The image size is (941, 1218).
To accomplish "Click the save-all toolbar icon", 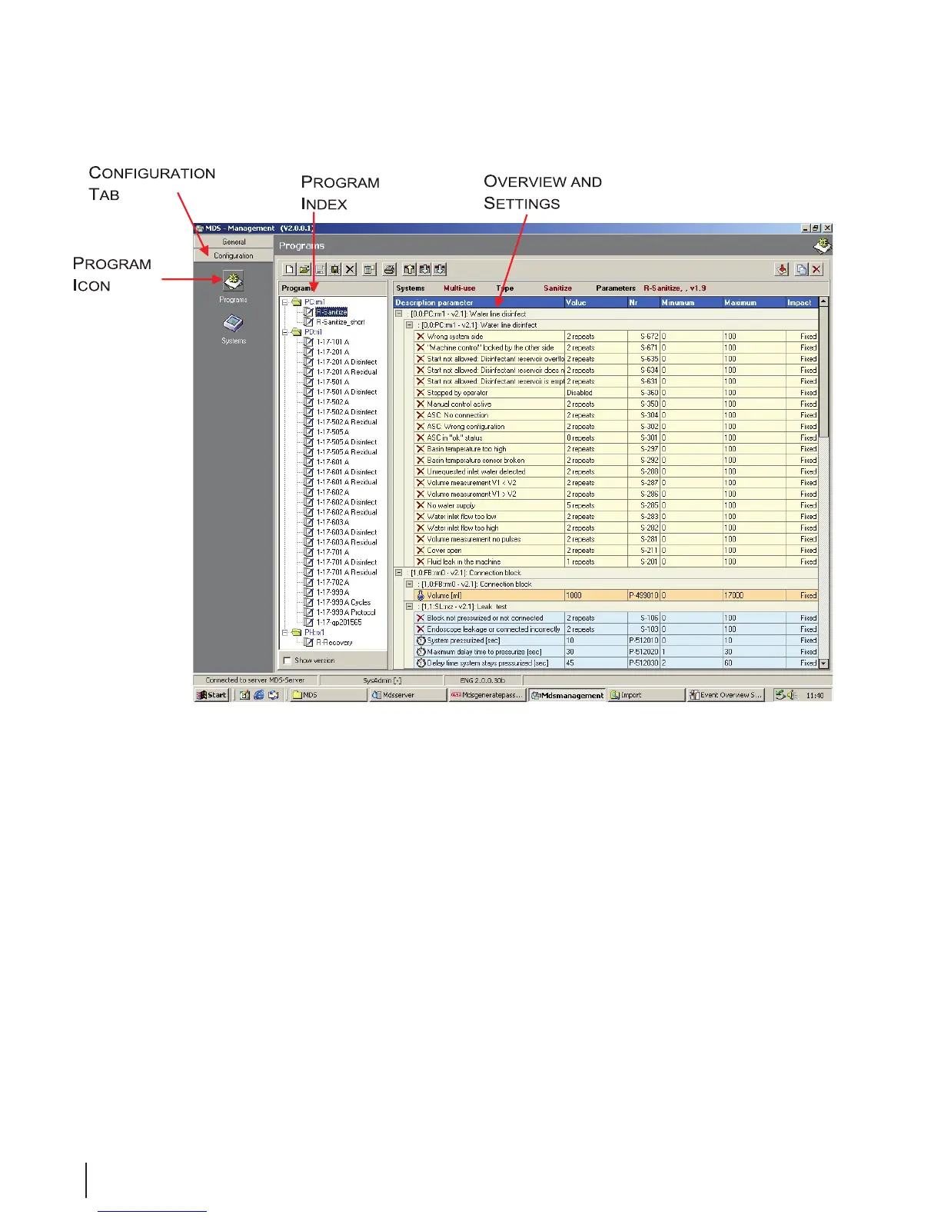I will coord(335,269).
